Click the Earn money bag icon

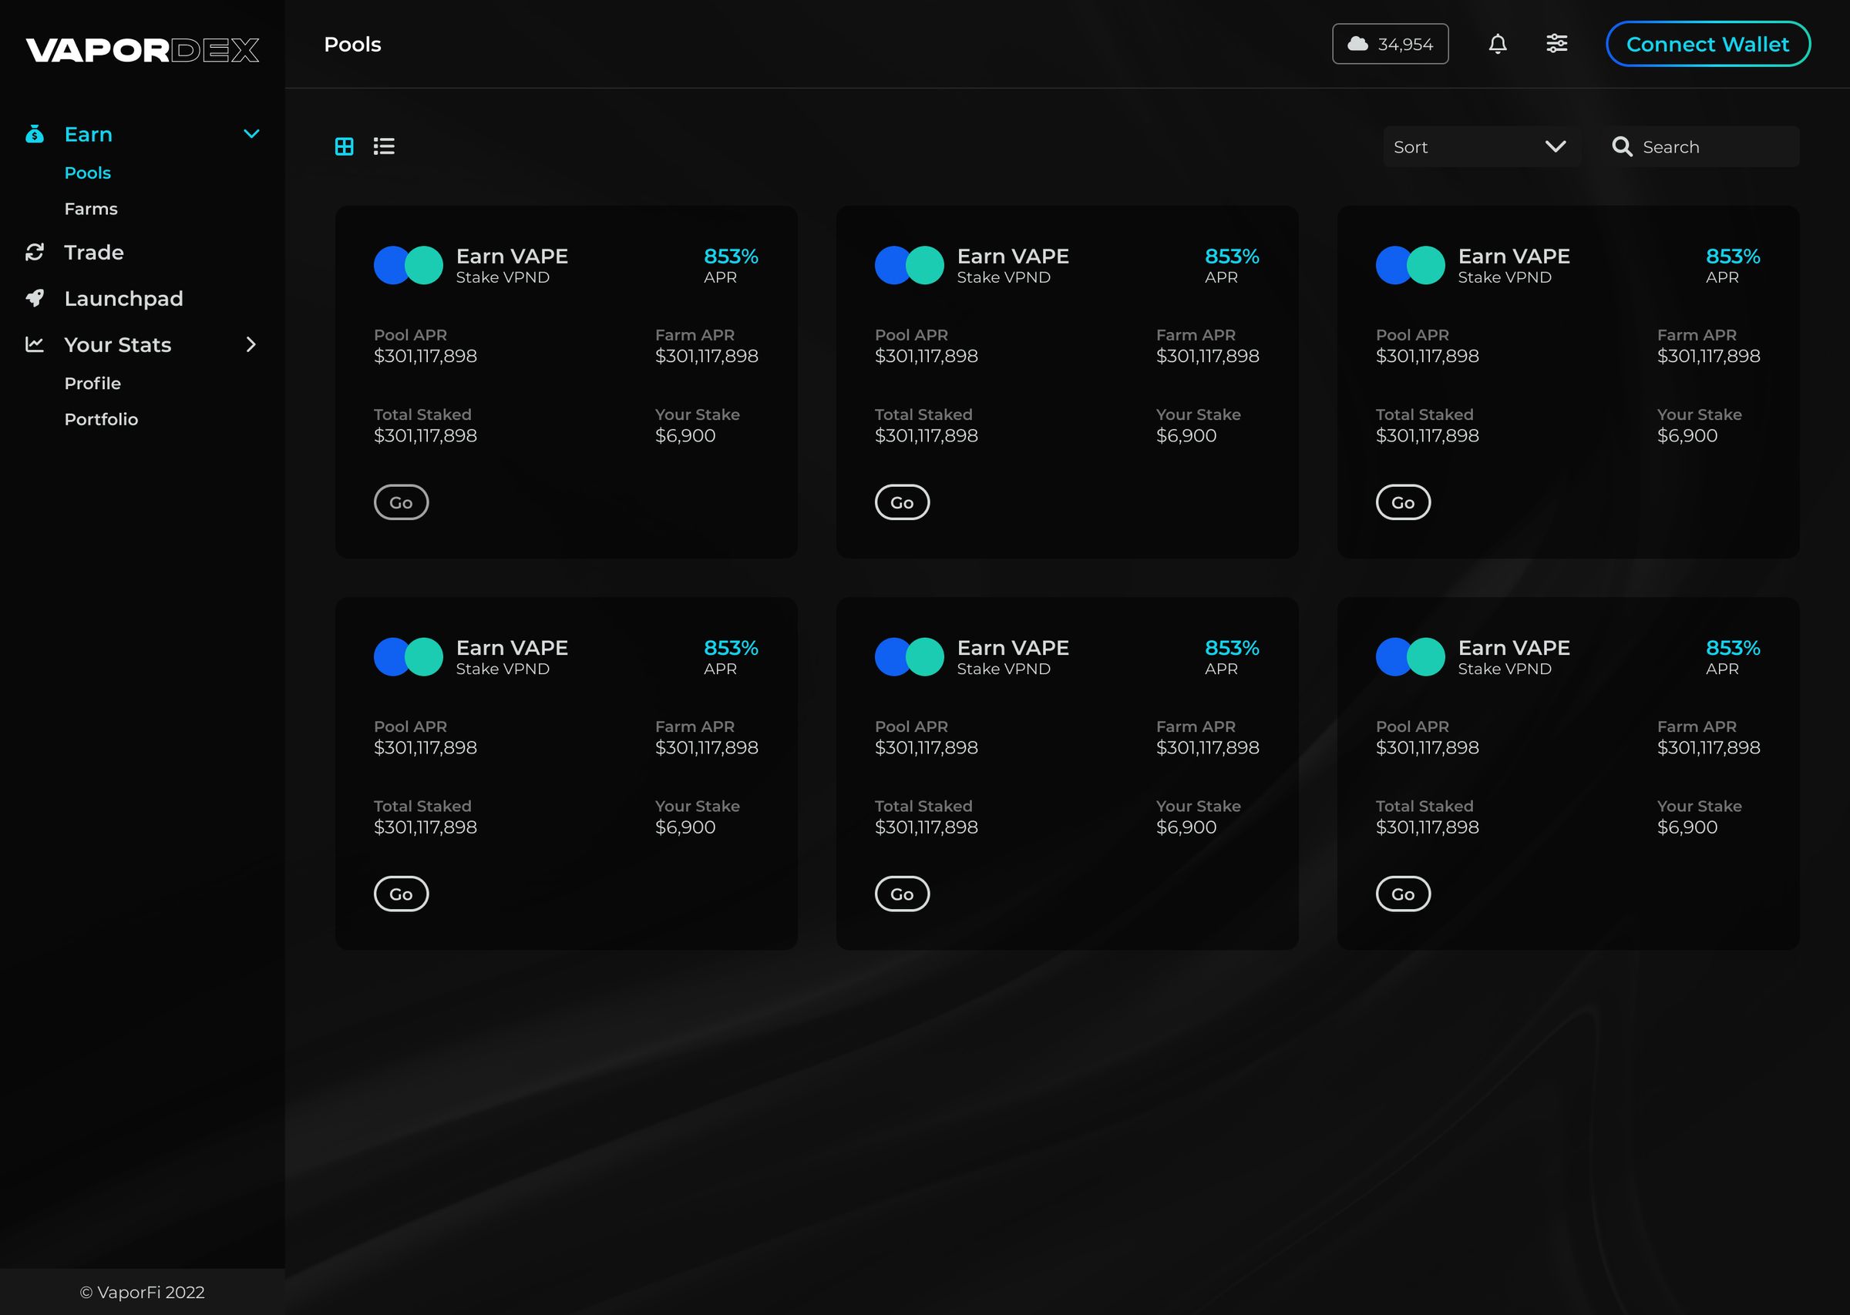coord(34,133)
